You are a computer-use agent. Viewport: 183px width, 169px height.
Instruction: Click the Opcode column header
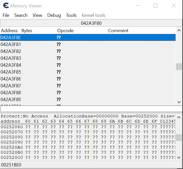click(x=65, y=31)
